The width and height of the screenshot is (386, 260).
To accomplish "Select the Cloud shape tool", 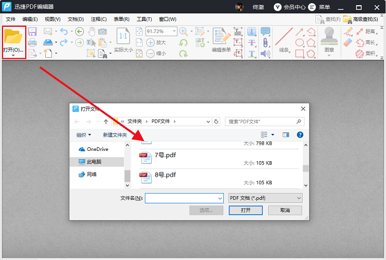I will pyautogui.click(x=311, y=54).
